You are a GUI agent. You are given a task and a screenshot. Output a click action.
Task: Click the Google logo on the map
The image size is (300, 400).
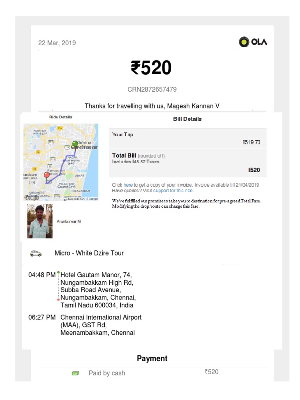(x=32, y=198)
